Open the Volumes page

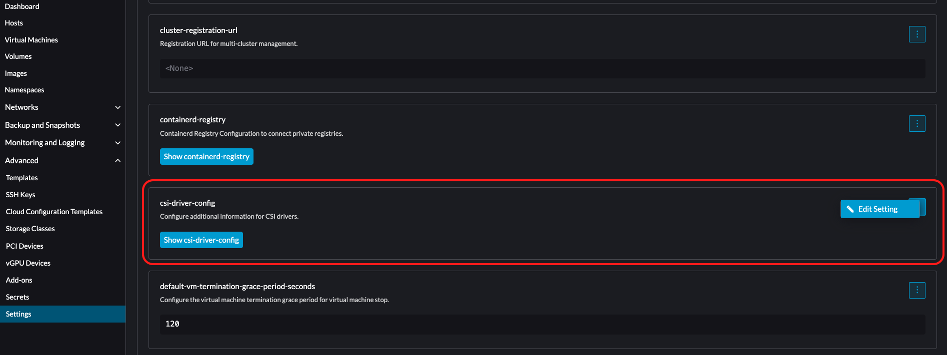click(18, 56)
